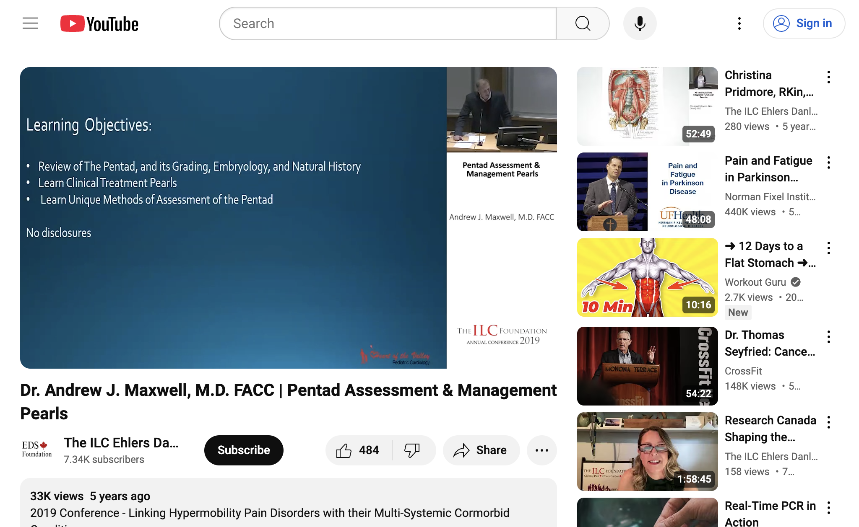Screen dimensions: 859x527
Task: Click the Workout Guru verified badge
Action: coord(795,282)
